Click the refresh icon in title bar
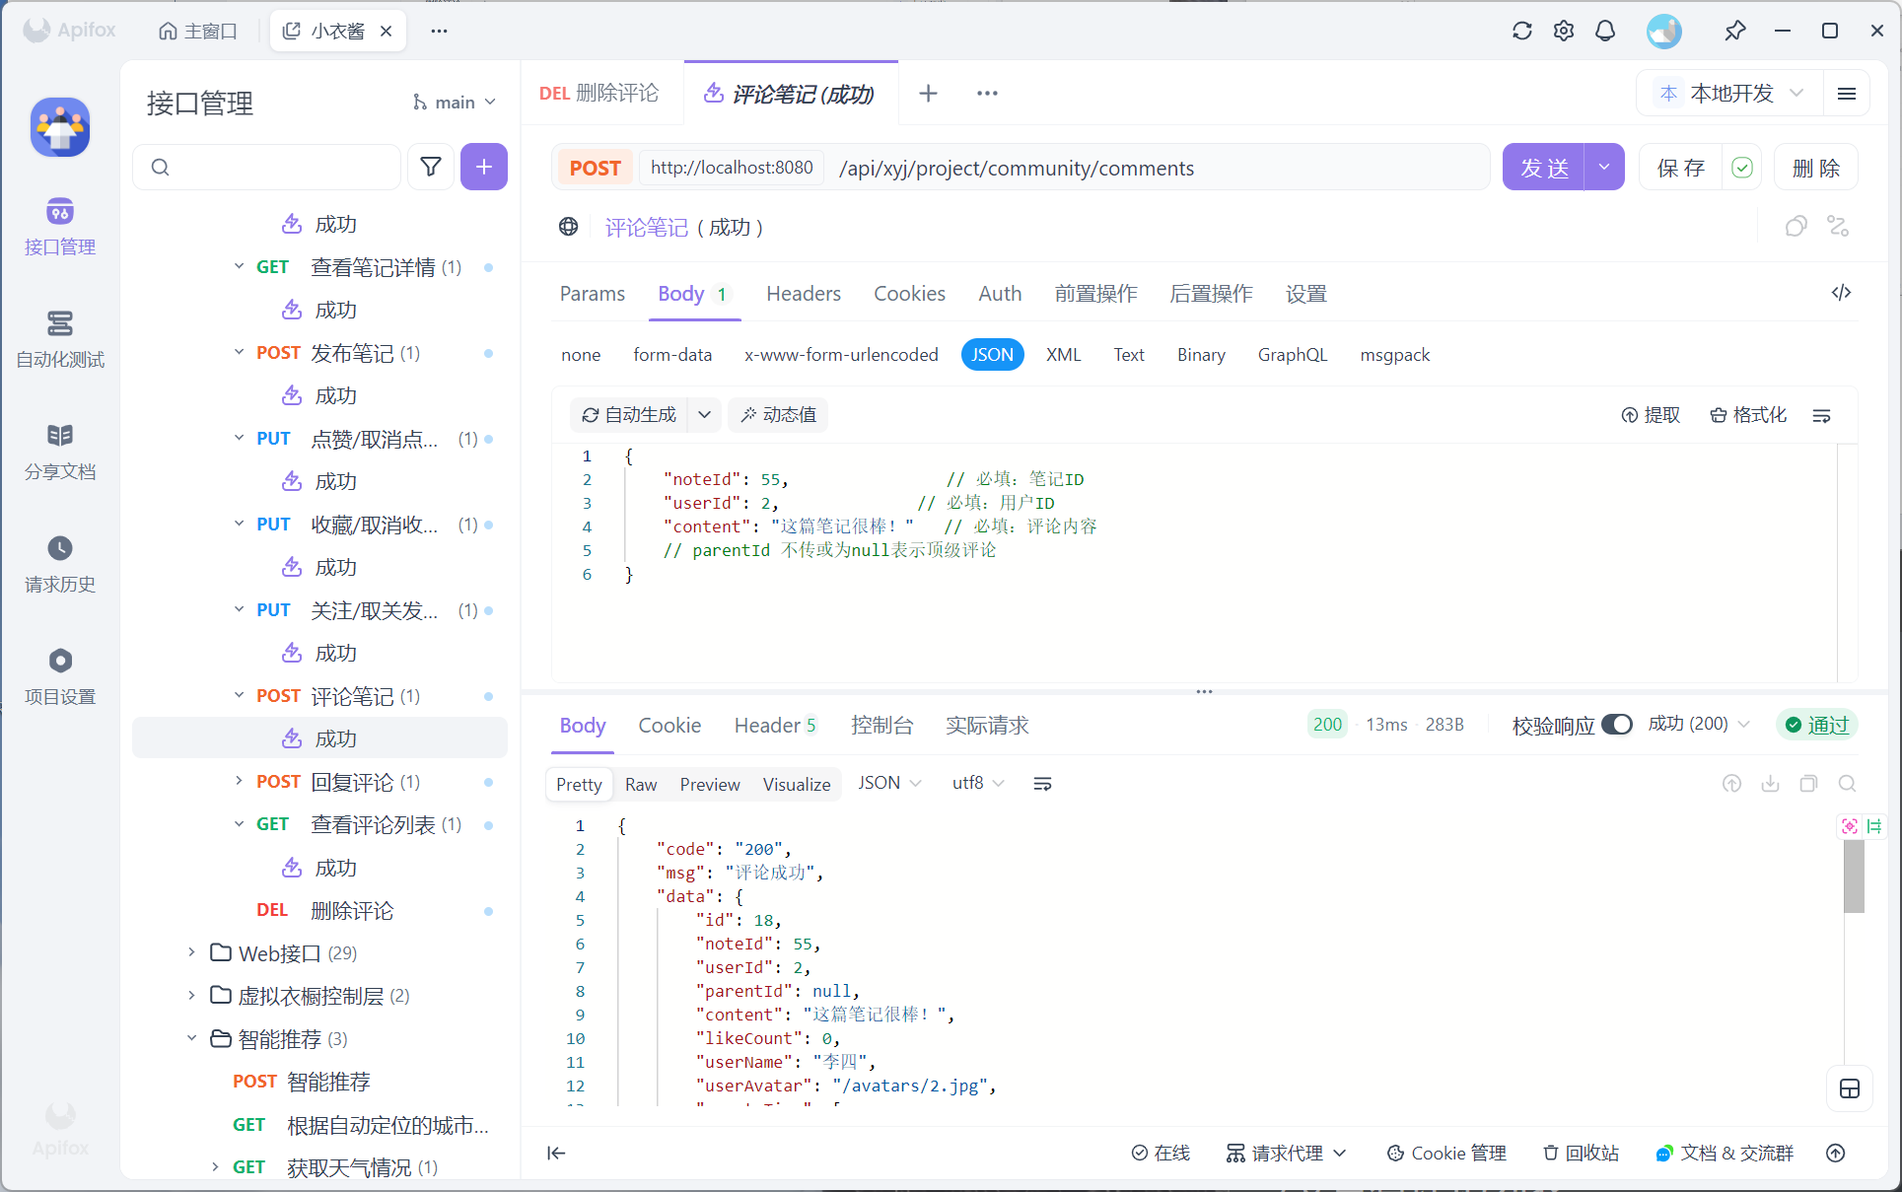1902x1192 pixels. (x=1521, y=31)
